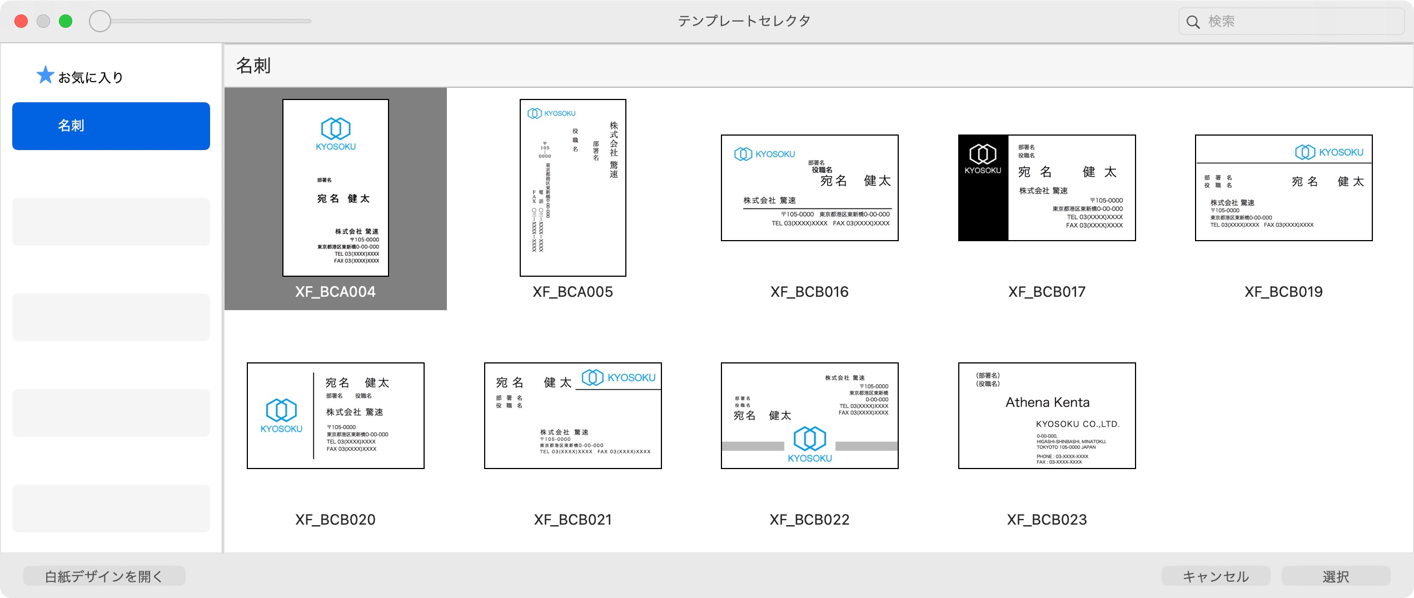
Task: Close the テンプレートセレクタ window
Action: coord(21,21)
